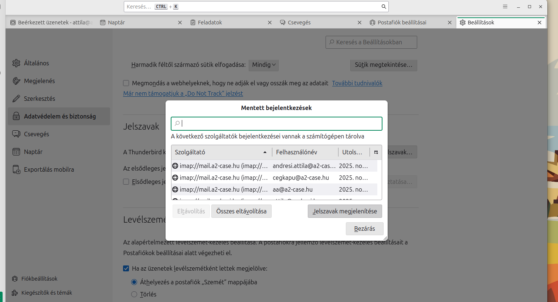Sort logins by the Szolgáltató column arrow
This screenshot has width=558, height=302.
point(265,152)
